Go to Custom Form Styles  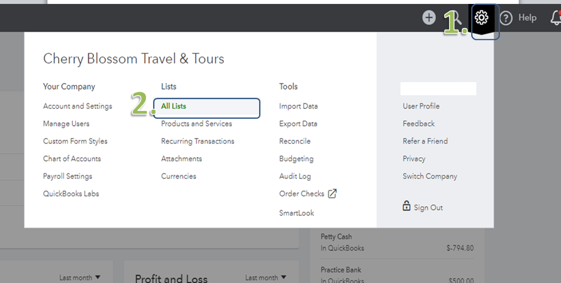click(75, 141)
